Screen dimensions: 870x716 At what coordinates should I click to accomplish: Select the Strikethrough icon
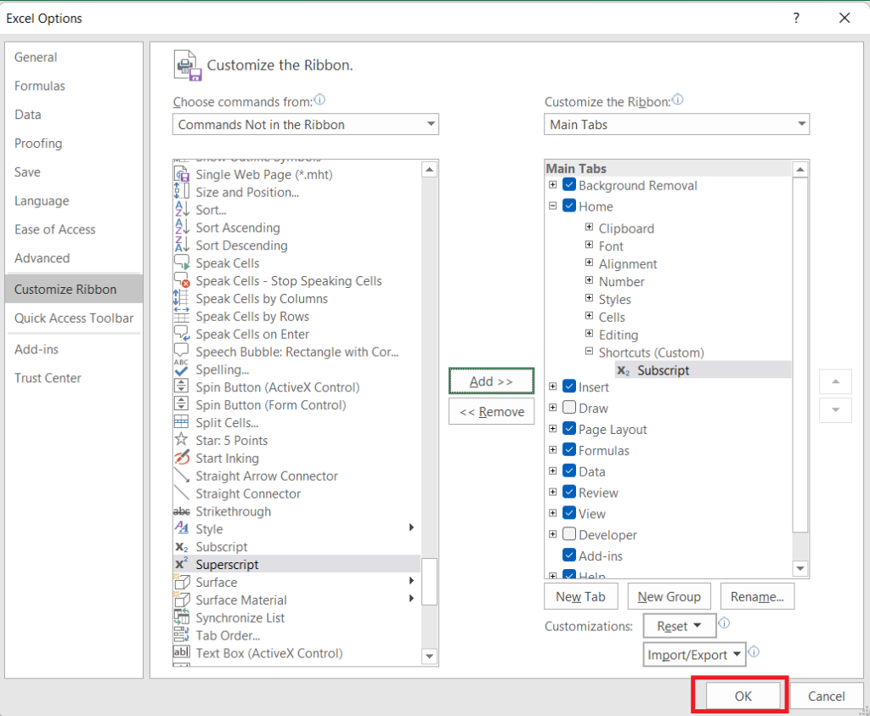(x=182, y=511)
